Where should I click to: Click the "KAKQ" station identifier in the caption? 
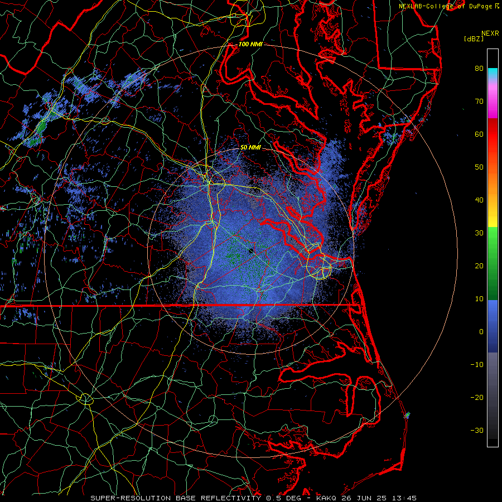click(x=327, y=498)
